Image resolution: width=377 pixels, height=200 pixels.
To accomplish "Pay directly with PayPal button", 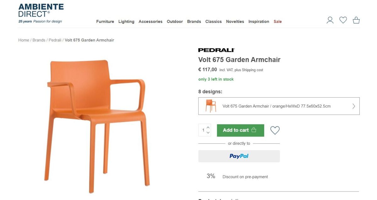I will [x=239, y=156].
